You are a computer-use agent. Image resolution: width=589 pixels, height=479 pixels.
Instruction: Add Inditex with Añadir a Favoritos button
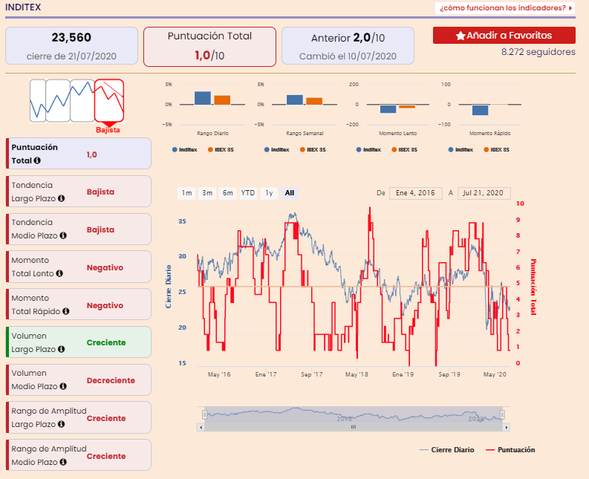(x=504, y=36)
